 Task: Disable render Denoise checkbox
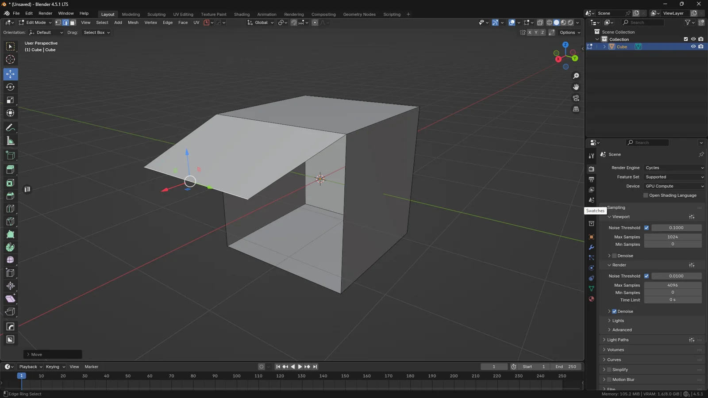614,311
